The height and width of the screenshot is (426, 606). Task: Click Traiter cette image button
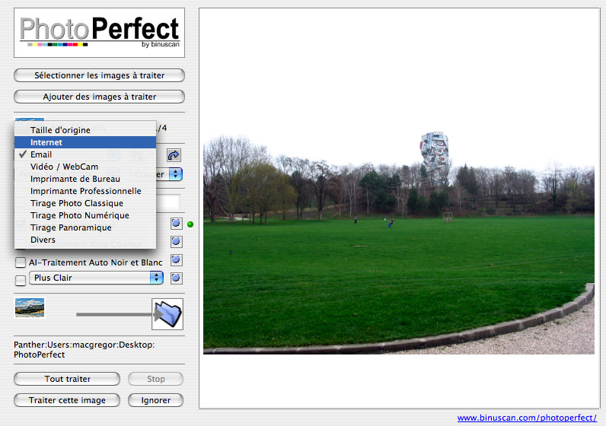coord(67,400)
